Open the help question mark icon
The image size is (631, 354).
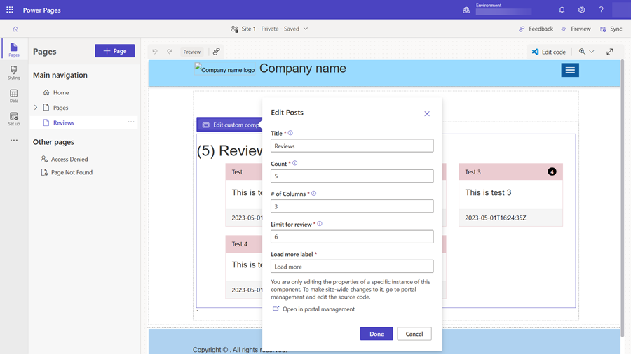602,10
